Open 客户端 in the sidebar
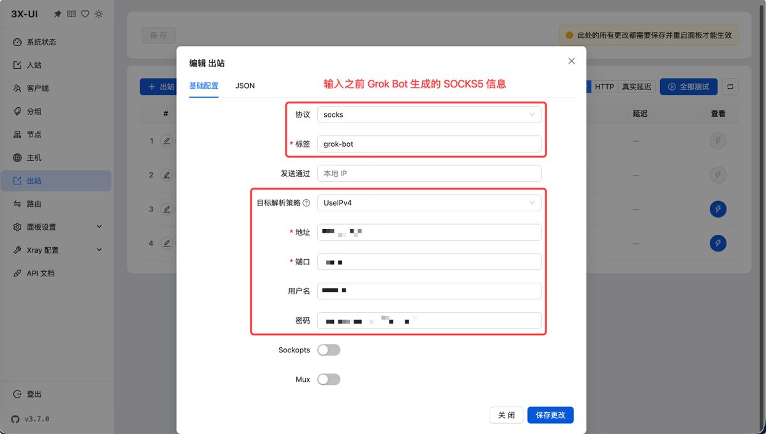This screenshot has height=434, width=766. [x=57, y=88]
